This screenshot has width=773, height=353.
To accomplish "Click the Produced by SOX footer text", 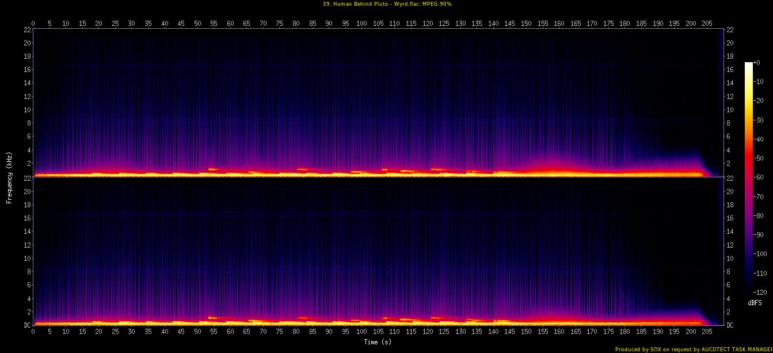I will click(694, 349).
